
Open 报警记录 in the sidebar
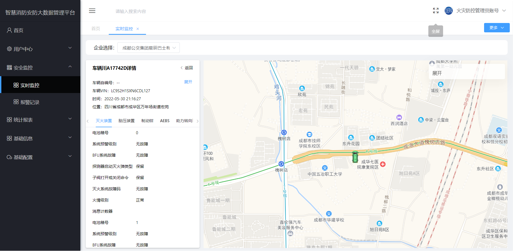(30, 102)
